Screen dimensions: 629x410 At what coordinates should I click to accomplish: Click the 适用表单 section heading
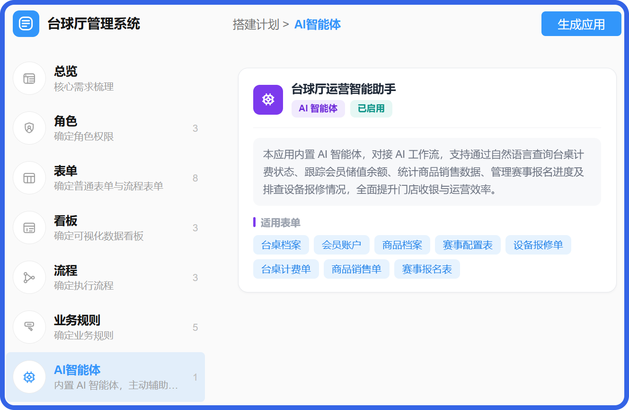[x=280, y=223]
